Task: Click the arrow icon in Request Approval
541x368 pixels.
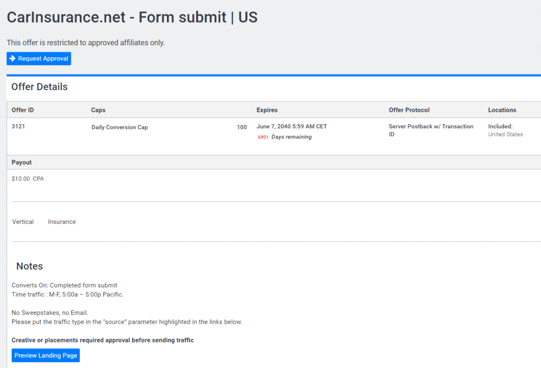Action: point(13,58)
